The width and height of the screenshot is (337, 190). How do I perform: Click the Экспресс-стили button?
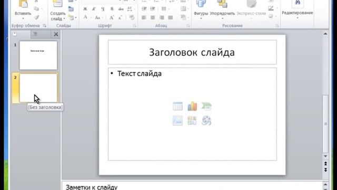251,9
